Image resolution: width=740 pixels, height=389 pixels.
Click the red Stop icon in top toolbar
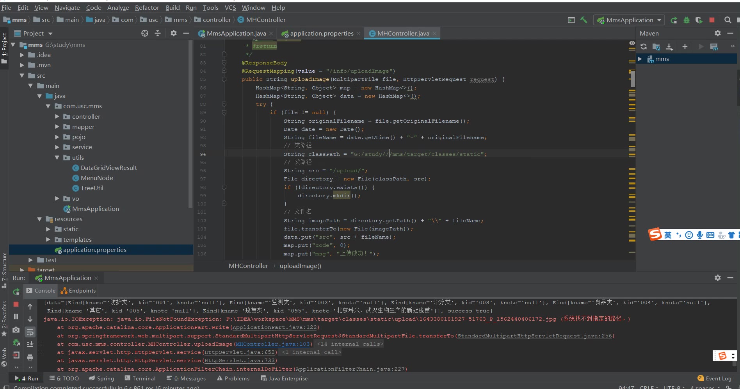tap(712, 20)
